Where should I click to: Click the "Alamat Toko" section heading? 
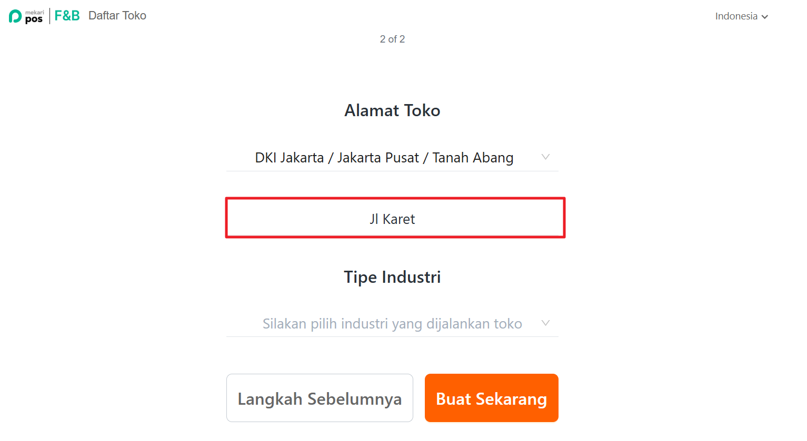392,111
